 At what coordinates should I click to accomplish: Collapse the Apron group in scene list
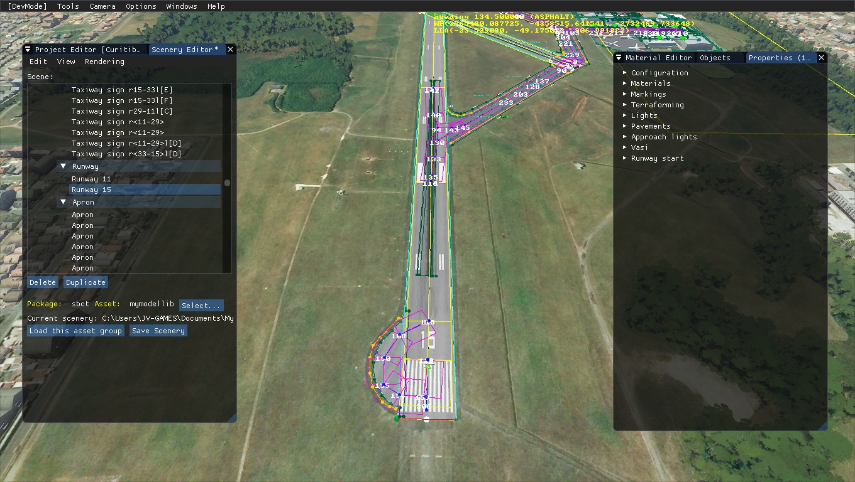tap(63, 202)
